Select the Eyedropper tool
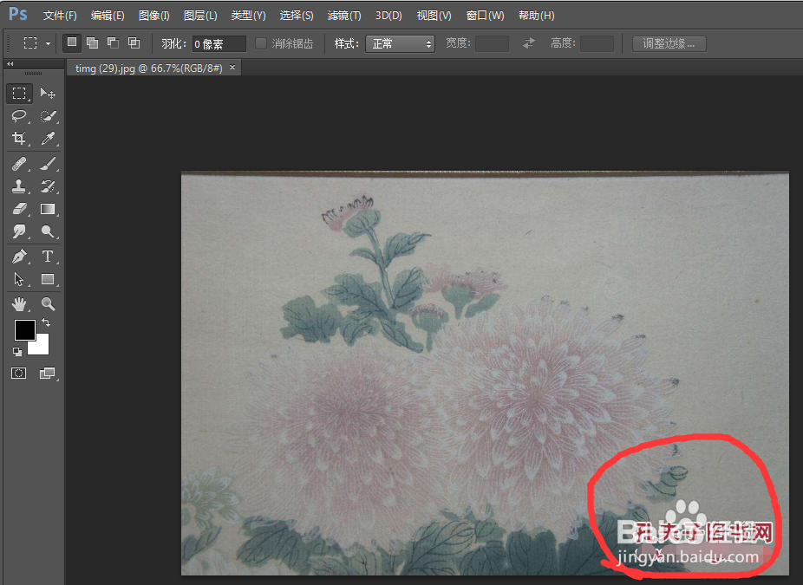This screenshot has width=803, height=585. (48, 138)
